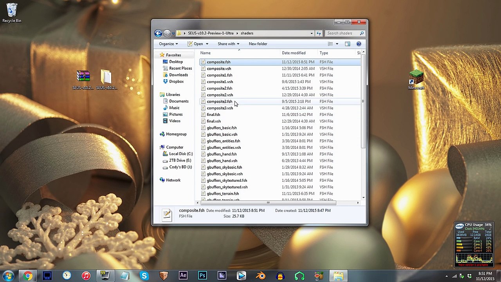Viewport: 501px width, 282px height.
Task: Select Downloads in the Favorites sidebar
Action: click(x=178, y=75)
